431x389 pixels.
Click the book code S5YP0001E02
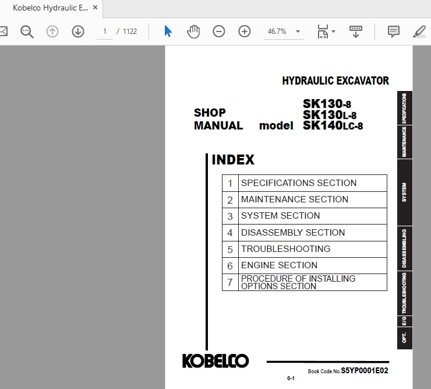pos(365,371)
